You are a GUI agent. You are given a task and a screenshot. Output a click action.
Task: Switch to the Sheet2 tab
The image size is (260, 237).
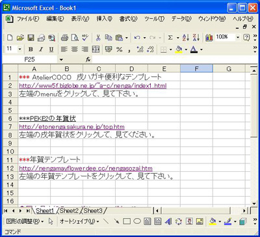(69, 210)
